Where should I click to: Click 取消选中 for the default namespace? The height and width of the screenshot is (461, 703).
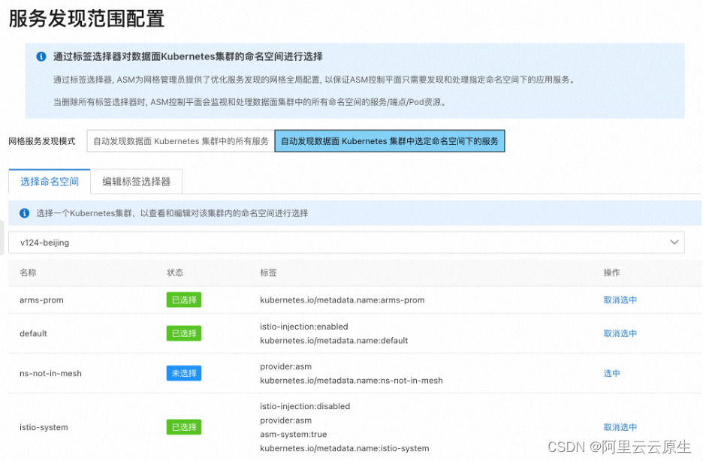coord(620,334)
